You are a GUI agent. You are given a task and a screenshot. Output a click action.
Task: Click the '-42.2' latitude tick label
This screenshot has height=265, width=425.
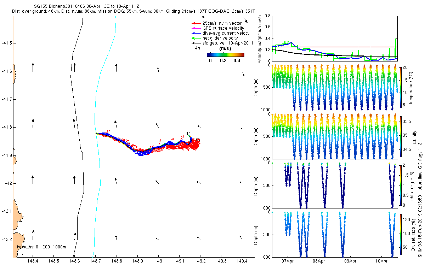(6, 240)
